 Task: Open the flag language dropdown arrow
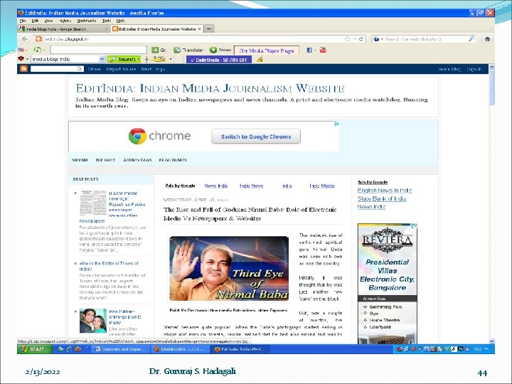coord(27,50)
